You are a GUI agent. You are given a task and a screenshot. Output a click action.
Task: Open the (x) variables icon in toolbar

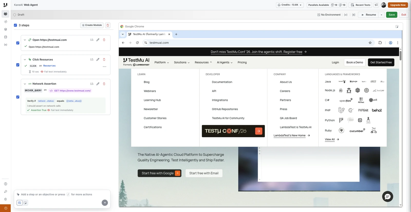point(346,15)
